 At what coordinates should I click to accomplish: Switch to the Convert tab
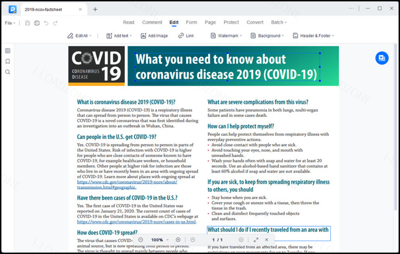click(255, 22)
